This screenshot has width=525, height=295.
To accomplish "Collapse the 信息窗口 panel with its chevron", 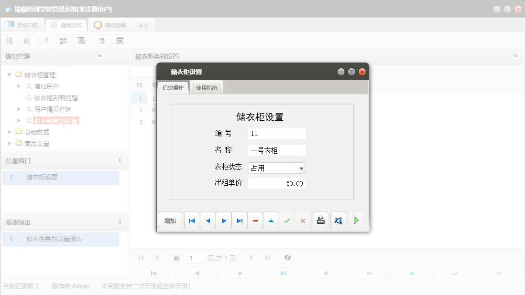I will (x=120, y=161).
